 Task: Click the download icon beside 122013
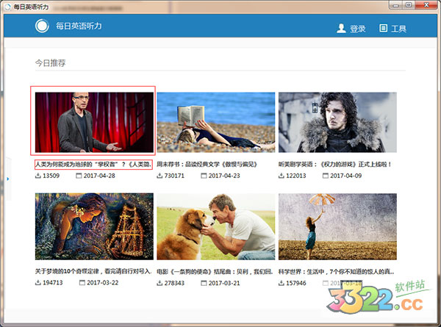click(282, 176)
